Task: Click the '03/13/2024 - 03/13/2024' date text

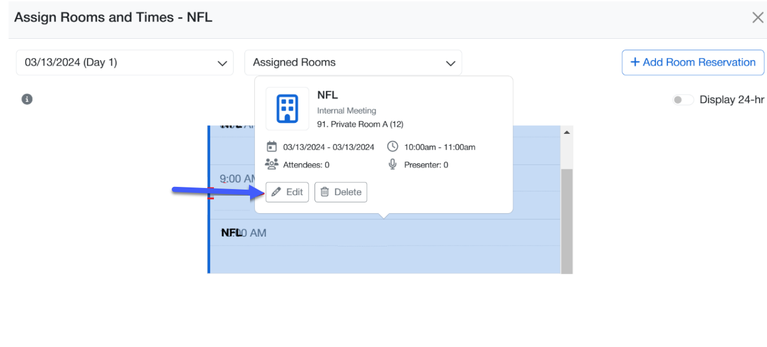Action: point(329,147)
